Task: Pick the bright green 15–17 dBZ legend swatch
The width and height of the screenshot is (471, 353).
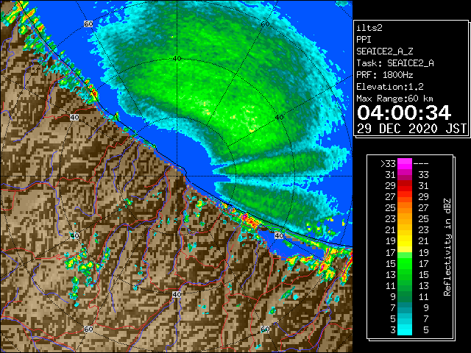Action: click(405, 263)
